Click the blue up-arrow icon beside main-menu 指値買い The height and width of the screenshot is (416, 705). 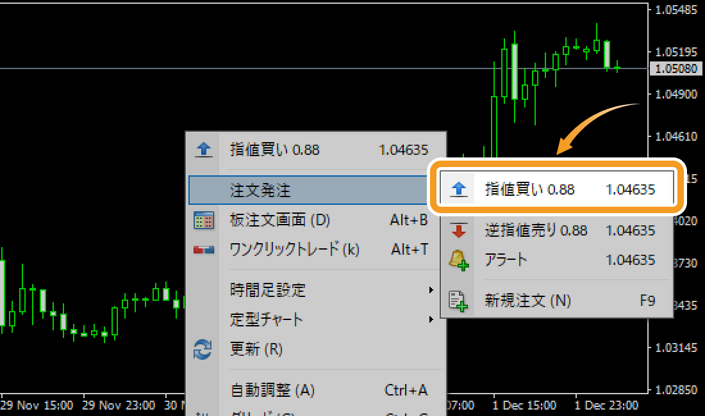[x=204, y=149]
